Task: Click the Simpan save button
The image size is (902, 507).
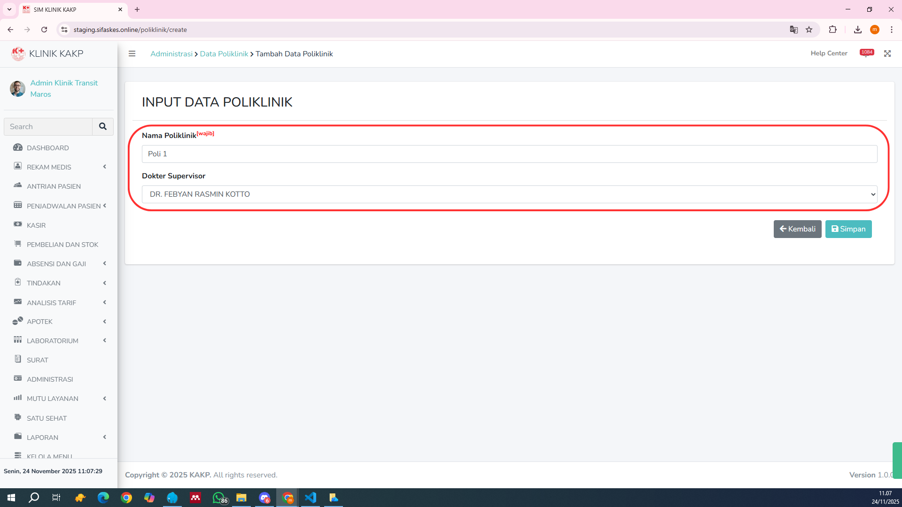Action: [x=848, y=229]
